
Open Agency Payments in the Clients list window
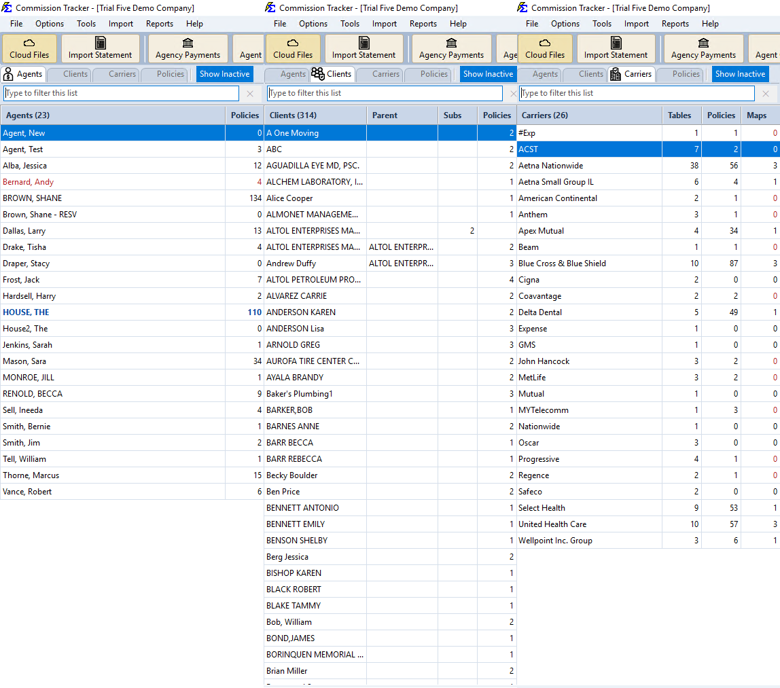[451, 48]
